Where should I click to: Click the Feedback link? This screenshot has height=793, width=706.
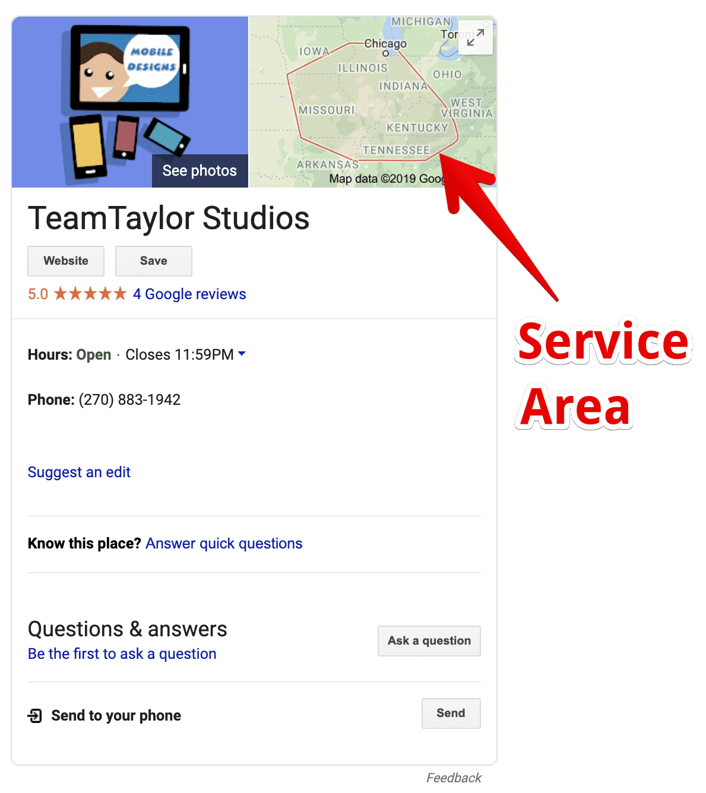coord(454,778)
